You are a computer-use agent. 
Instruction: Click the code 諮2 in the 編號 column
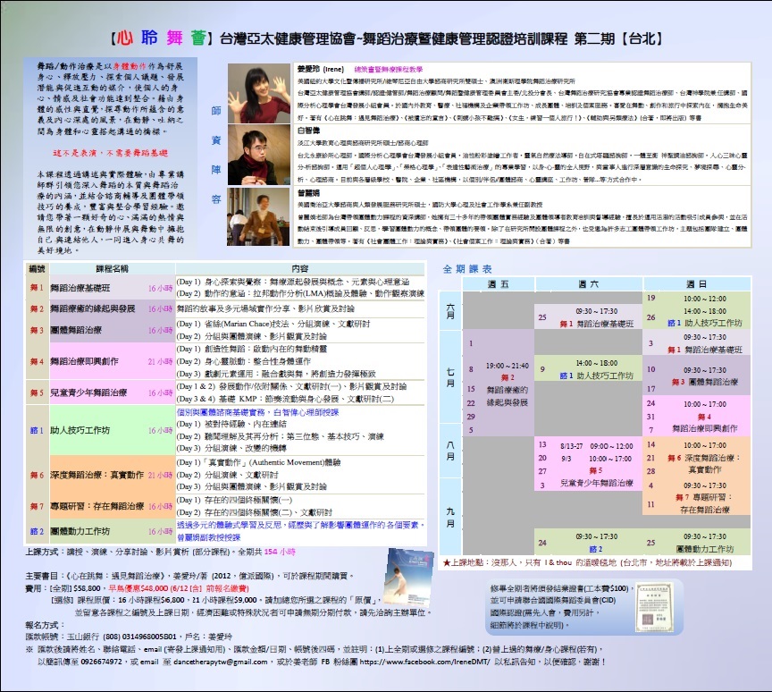click(37, 531)
